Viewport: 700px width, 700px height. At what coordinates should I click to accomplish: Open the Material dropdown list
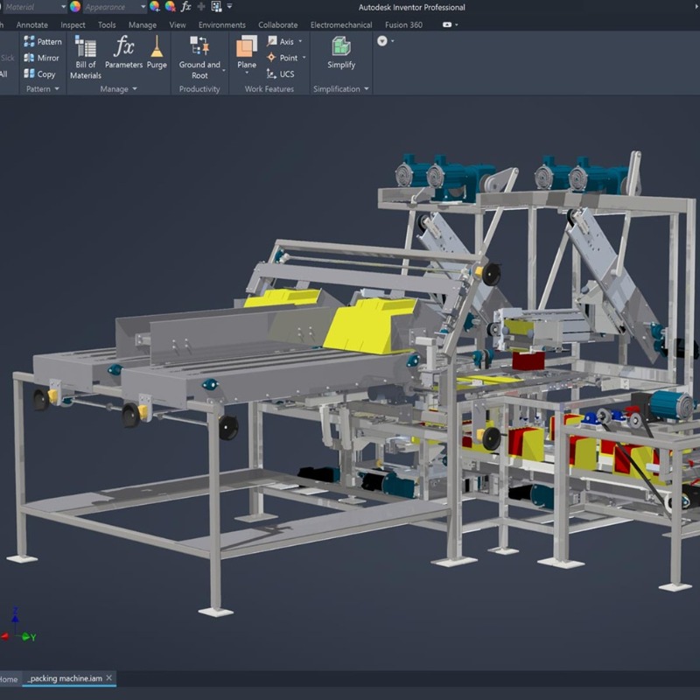pyautogui.click(x=63, y=7)
